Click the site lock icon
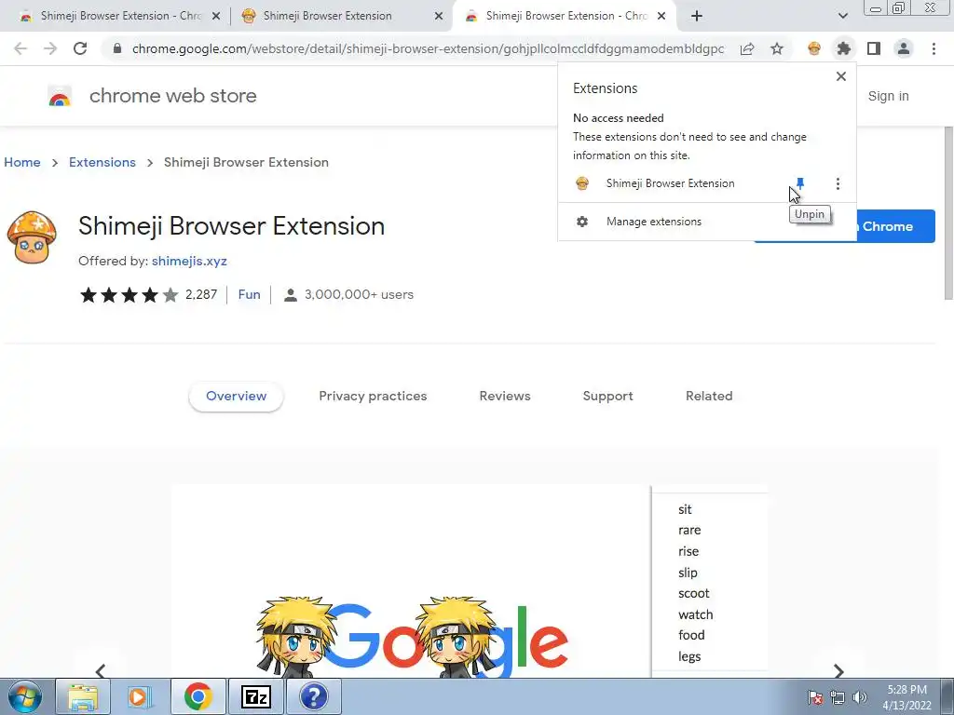 pyautogui.click(x=117, y=48)
